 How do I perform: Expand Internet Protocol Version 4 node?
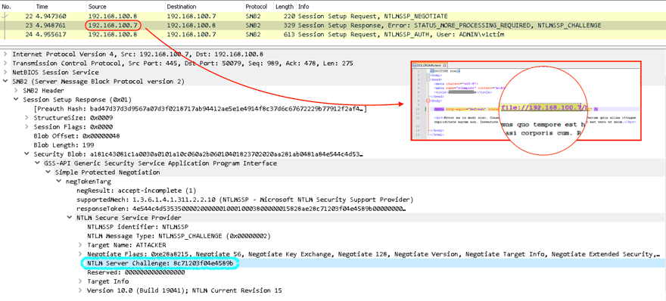click(x=5, y=54)
